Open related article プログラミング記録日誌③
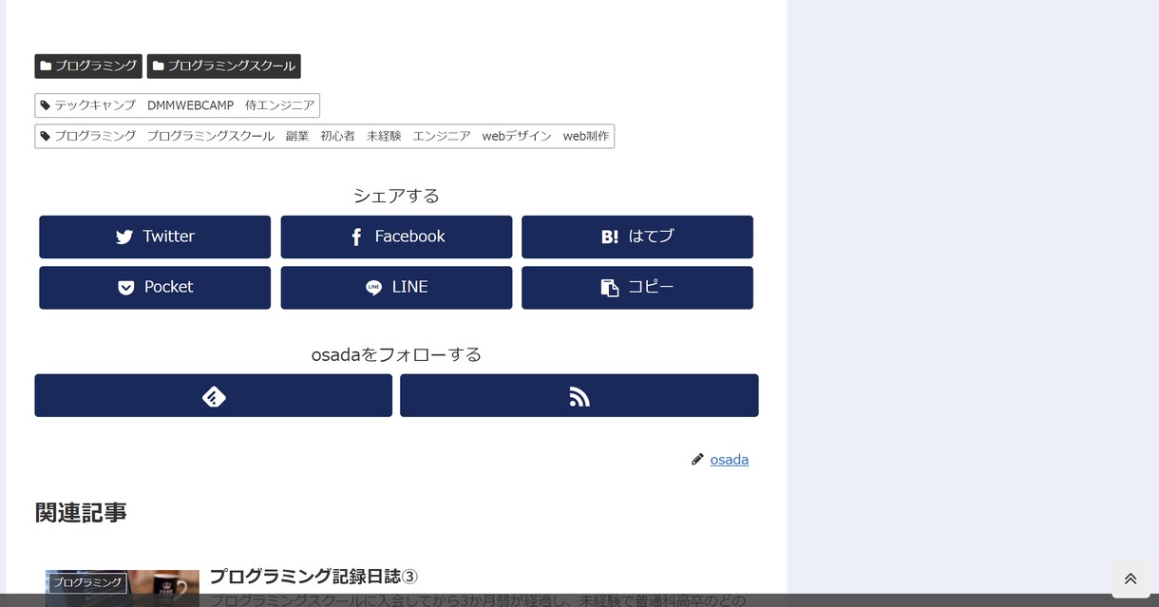1159x607 pixels. point(313,577)
